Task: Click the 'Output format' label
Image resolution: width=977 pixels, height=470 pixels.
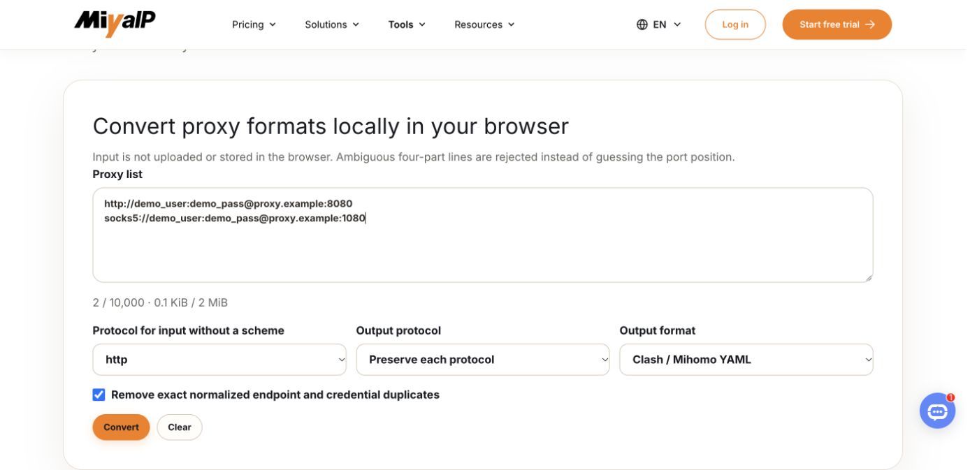Action: click(x=658, y=330)
